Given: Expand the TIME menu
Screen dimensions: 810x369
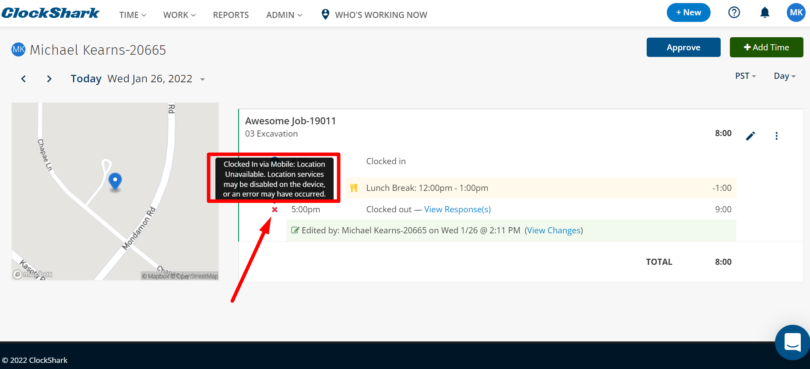Looking at the screenshot, I should click(133, 15).
